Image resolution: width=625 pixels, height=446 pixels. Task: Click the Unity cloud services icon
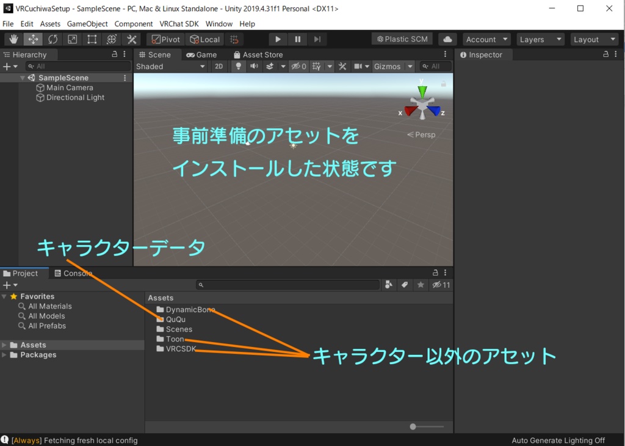pyautogui.click(x=447, y=38)
